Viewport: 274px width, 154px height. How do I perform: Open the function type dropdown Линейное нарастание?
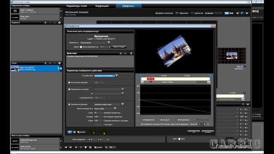[x=123, y=104]
